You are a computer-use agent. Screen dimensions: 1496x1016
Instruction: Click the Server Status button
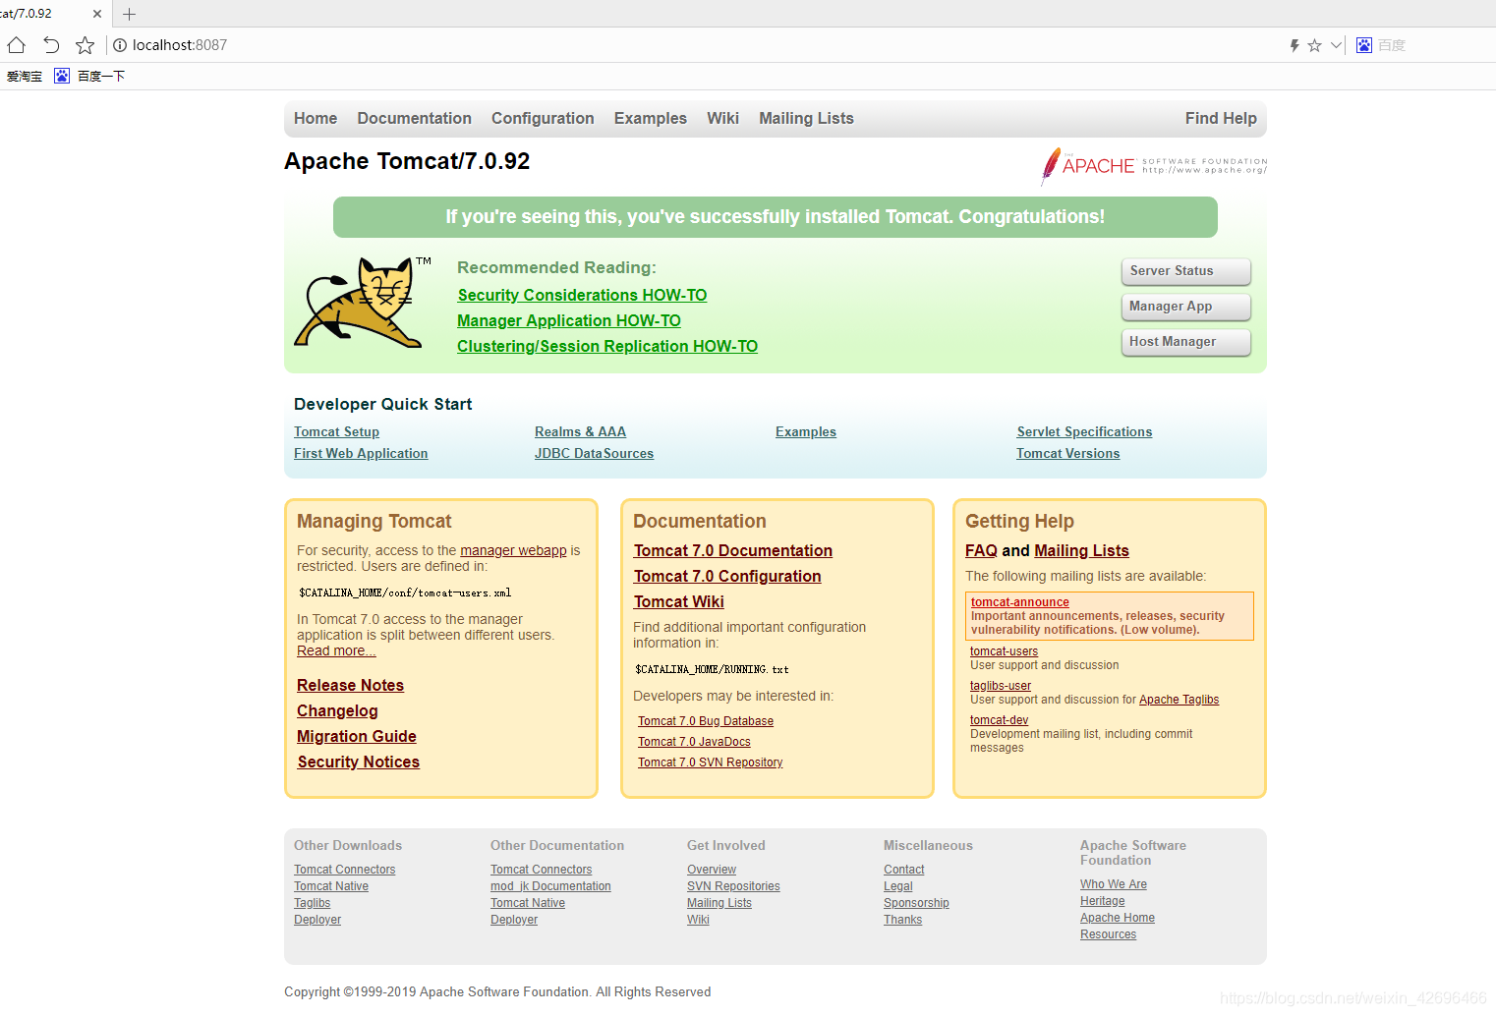(1185, 271)
